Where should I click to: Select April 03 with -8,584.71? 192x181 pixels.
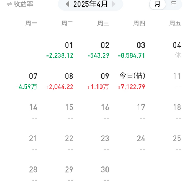tap(132, 50)
